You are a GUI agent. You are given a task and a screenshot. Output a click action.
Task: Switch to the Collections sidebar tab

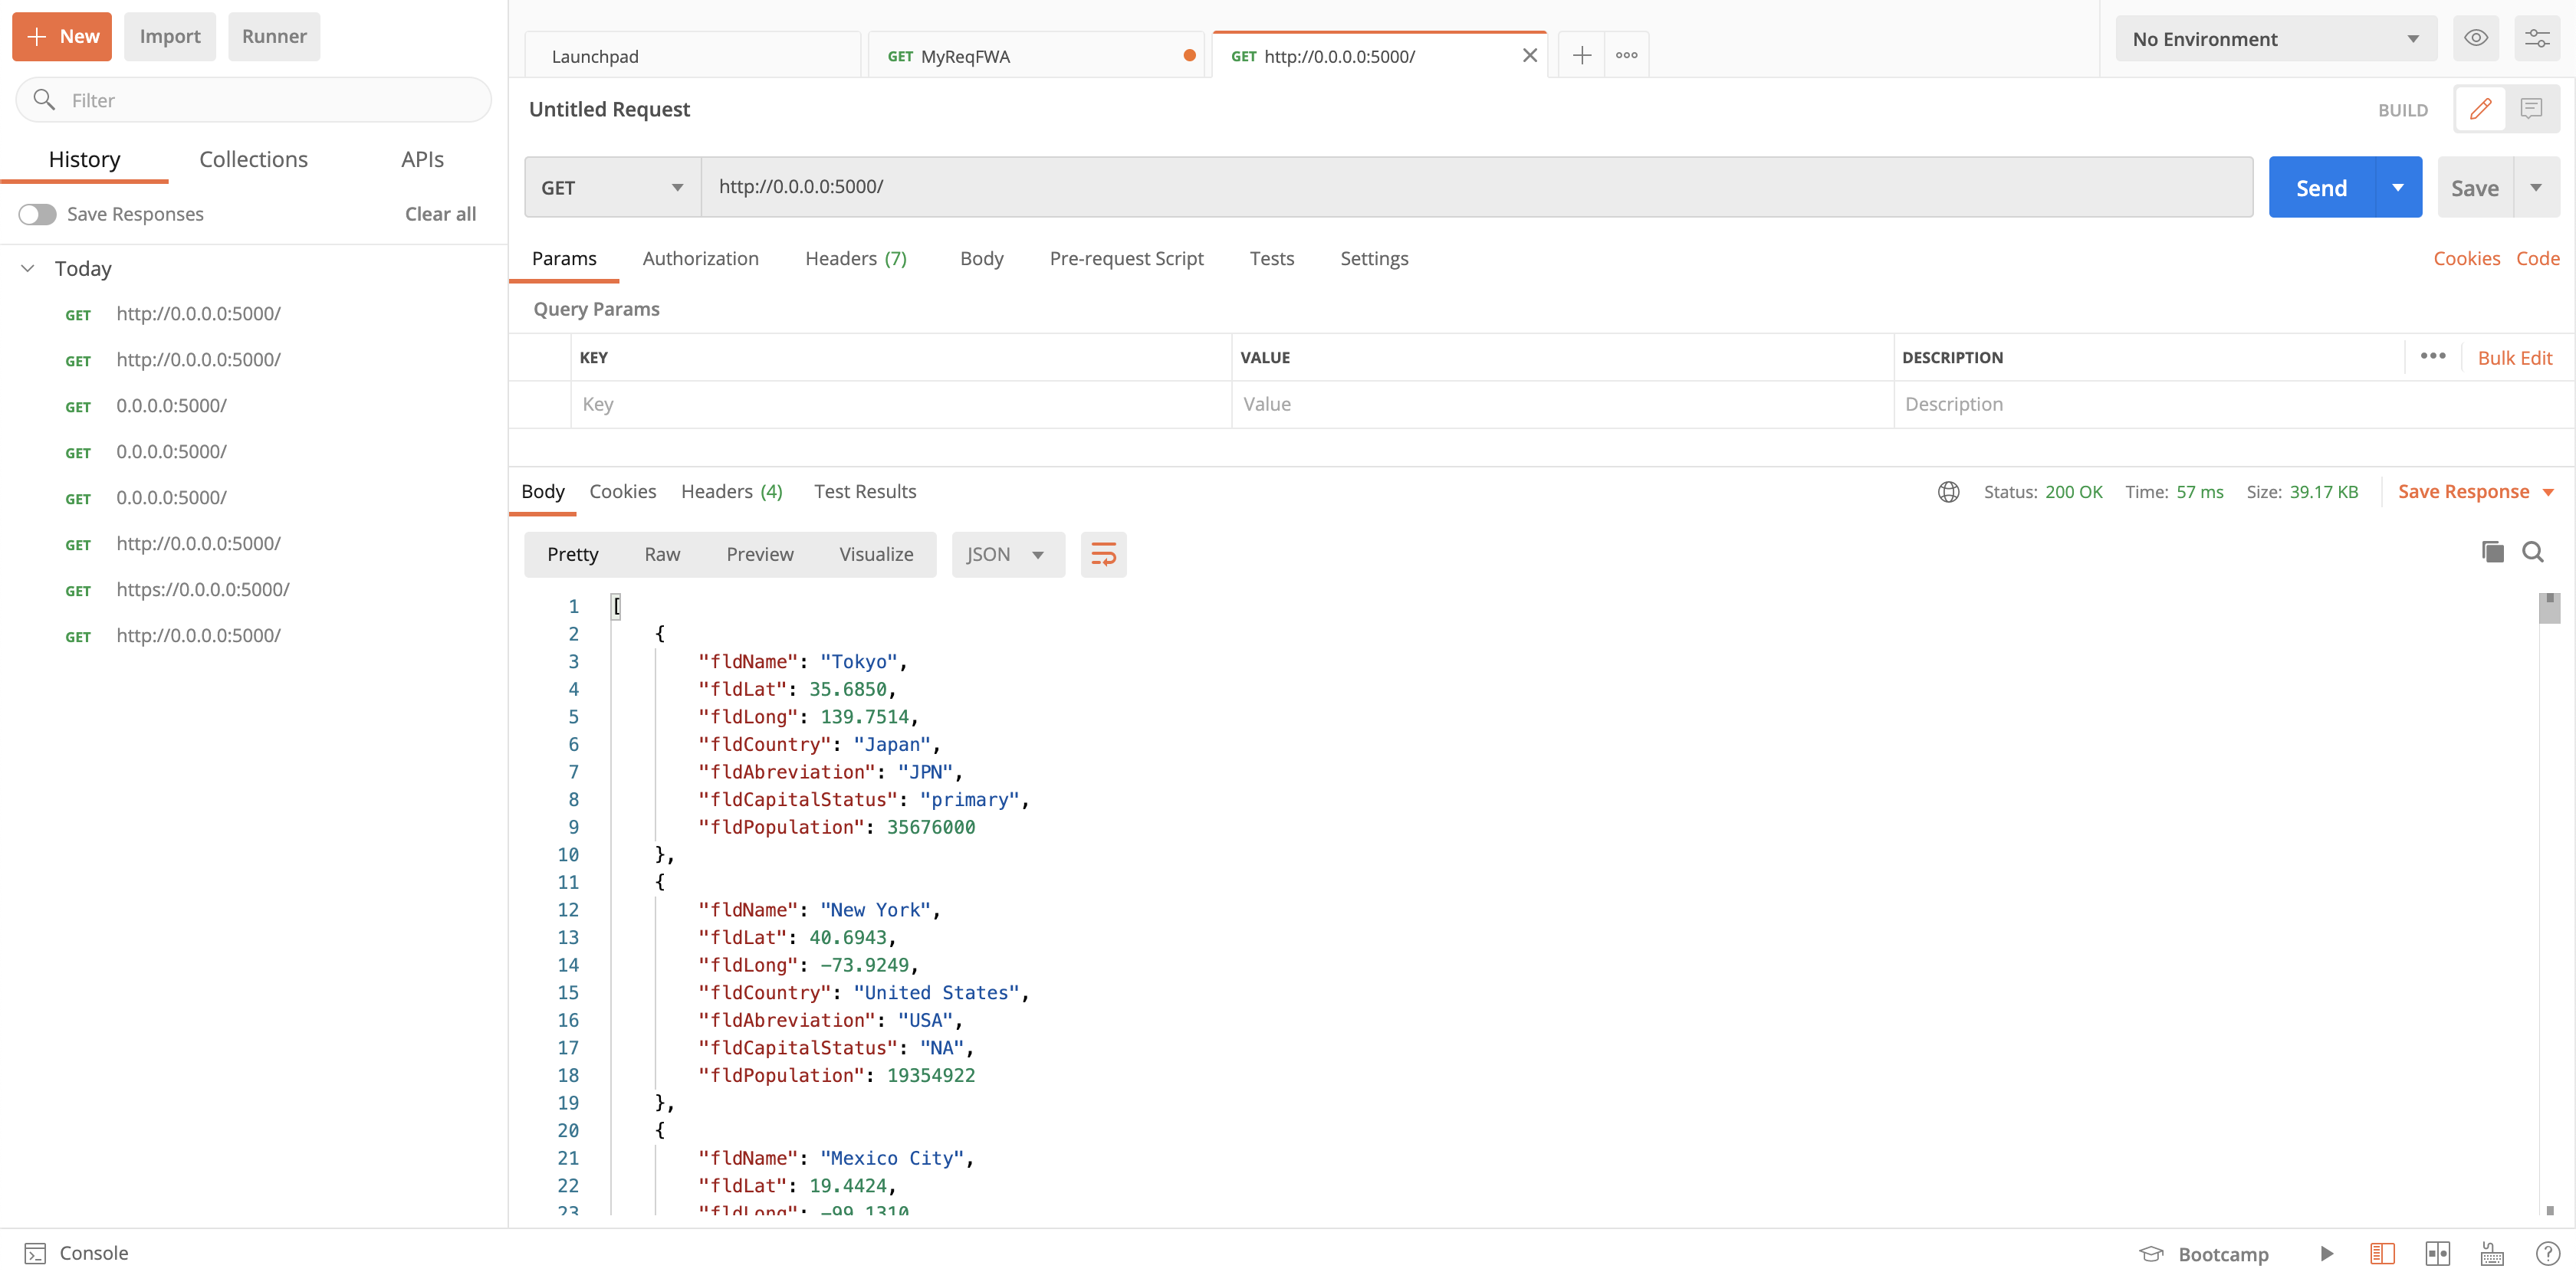click(253, 160)
